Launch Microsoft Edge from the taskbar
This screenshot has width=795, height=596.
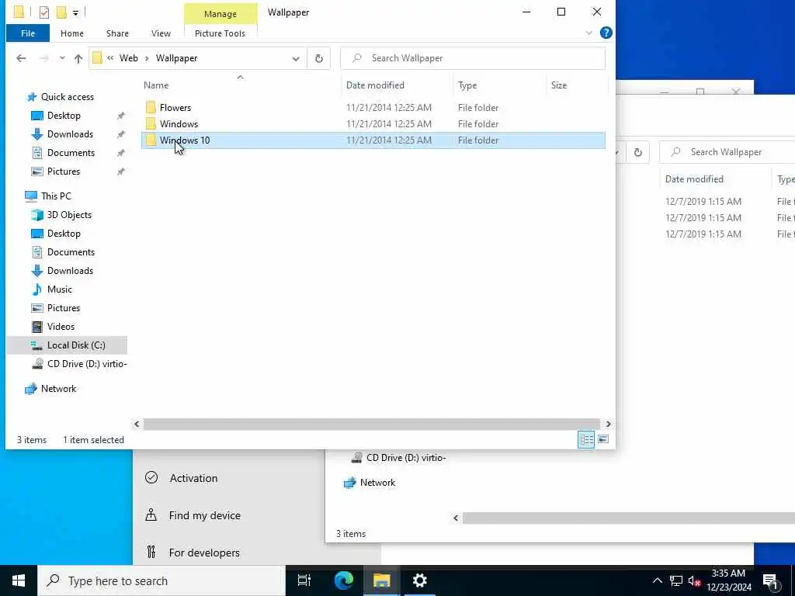[x=343, y=580]
